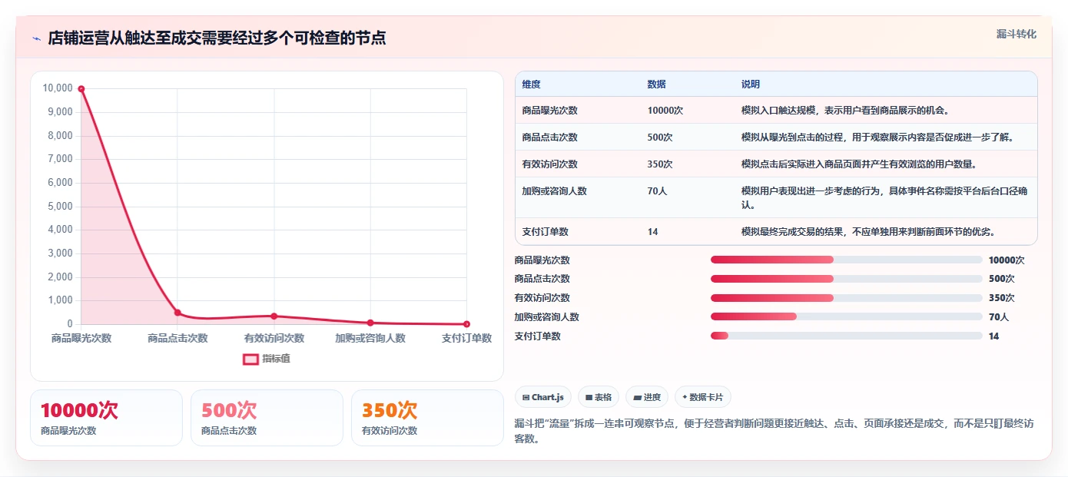Image resolution: width=1068 pixels, height=477 pixels.
Task: Click the 10000次 table cell
Action: 665,111
